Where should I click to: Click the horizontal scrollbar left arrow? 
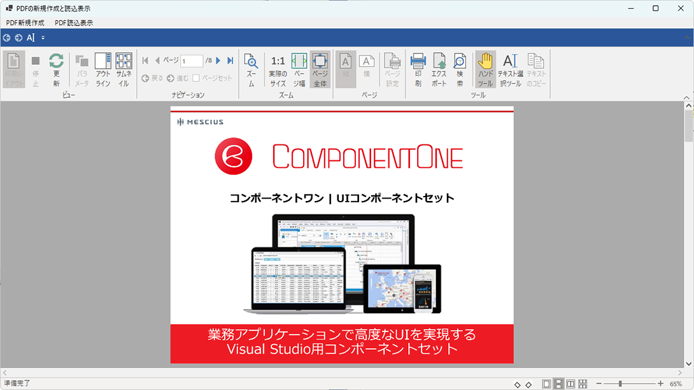click(x=4, y=373)
